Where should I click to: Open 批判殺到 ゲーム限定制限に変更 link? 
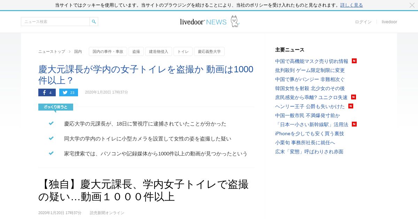point(310,70)
